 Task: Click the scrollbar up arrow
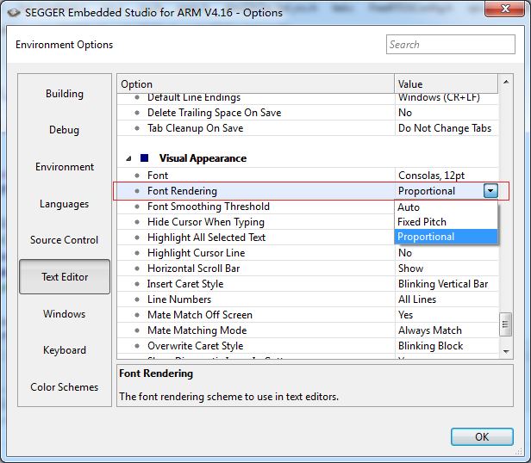click(x=506, y=82)
